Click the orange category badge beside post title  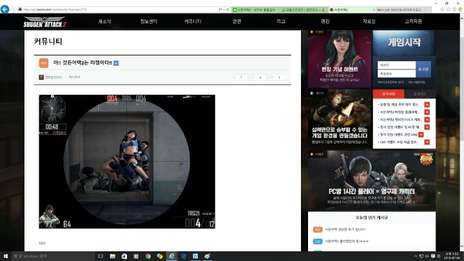(44, 63)
